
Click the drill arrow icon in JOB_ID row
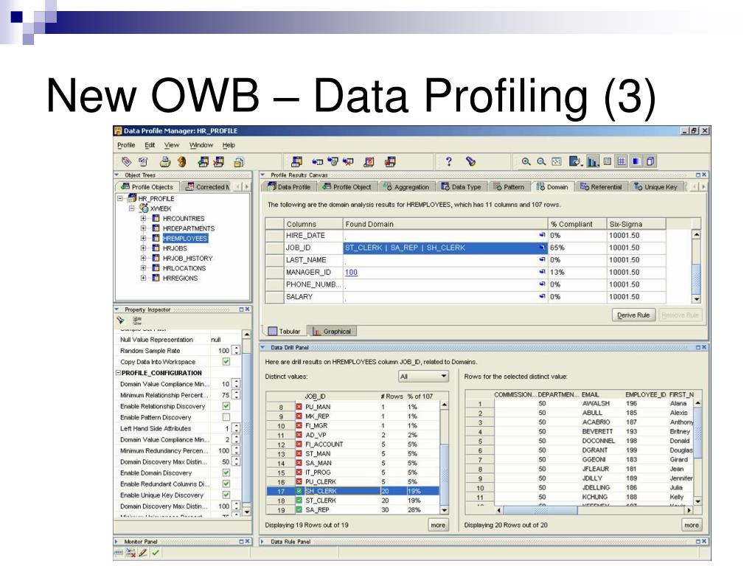[542, 248]
